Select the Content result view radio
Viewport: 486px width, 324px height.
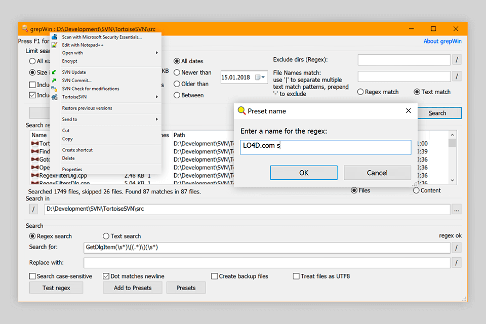[x=416, y=190]
